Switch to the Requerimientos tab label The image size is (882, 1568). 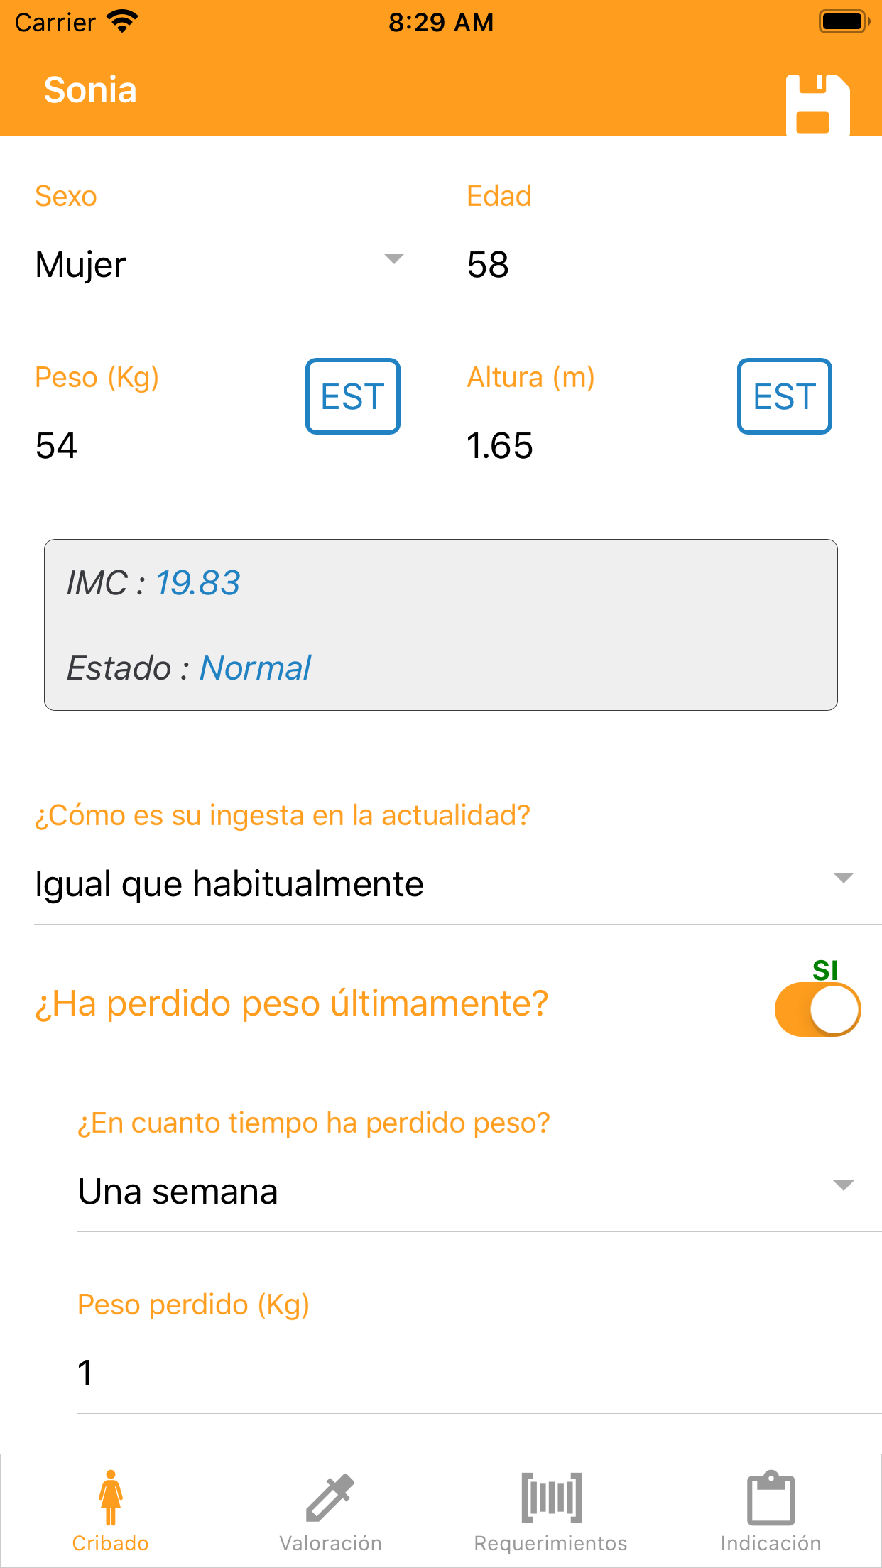coord(551,1543)
